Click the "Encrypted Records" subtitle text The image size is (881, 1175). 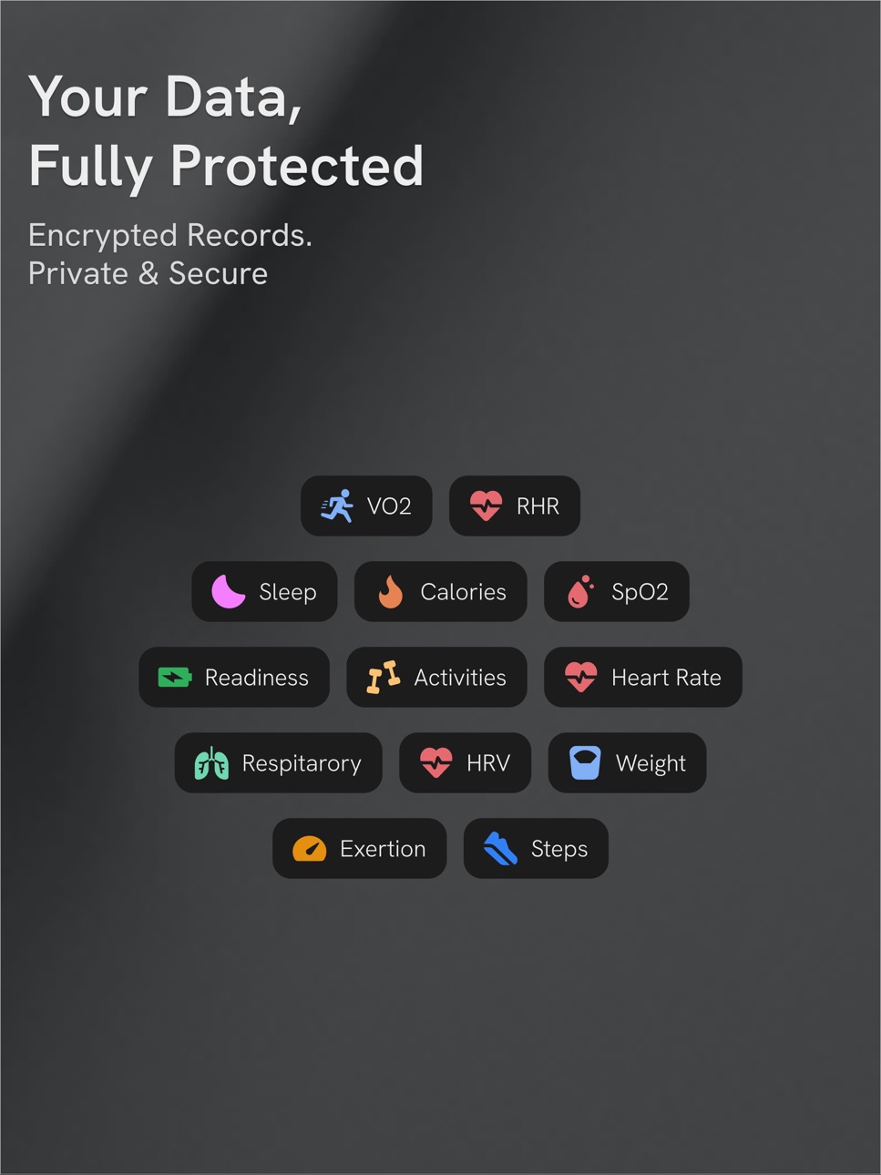coord(170,235)
